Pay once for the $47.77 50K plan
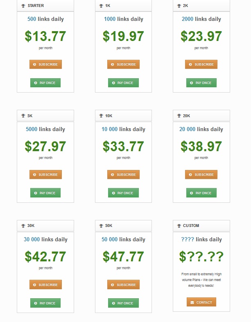Viewport: 251px width, 322px height. (123, 303)
